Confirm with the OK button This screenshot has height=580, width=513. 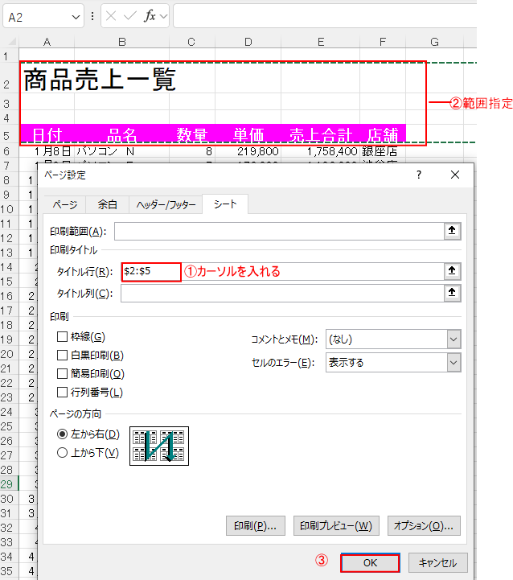[x=370, y=563]
